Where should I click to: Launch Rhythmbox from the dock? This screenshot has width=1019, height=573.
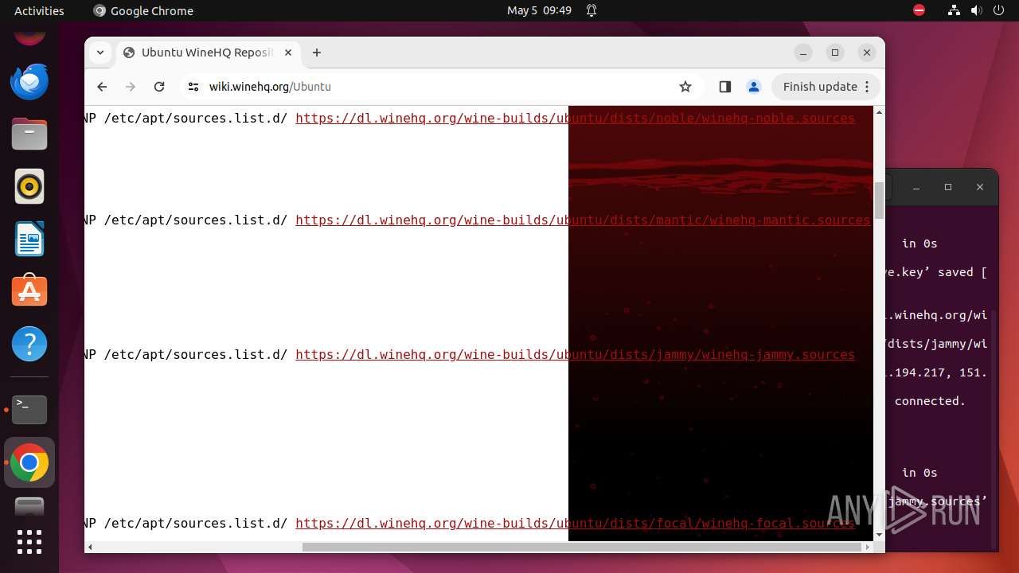(x=29, y=186)
